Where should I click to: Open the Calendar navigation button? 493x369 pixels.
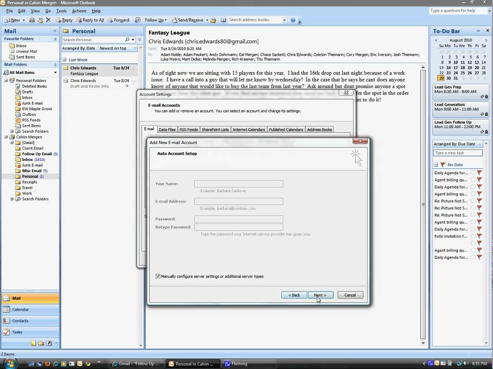[x=30, y=310]
